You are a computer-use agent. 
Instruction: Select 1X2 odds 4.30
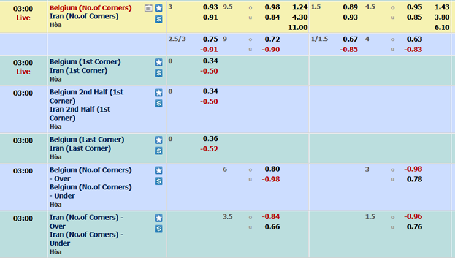pos(300,17)
